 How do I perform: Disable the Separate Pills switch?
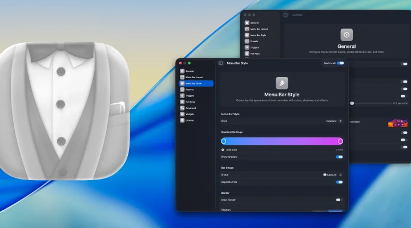(339, 182)
